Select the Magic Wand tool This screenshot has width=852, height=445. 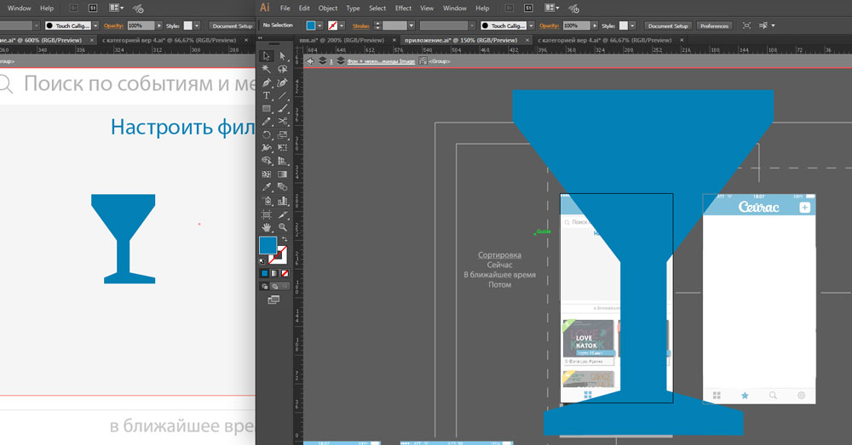(266, 69)
